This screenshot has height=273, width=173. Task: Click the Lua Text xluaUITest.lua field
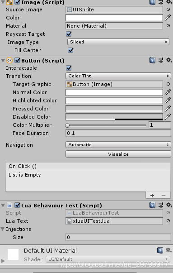(114, 221)
